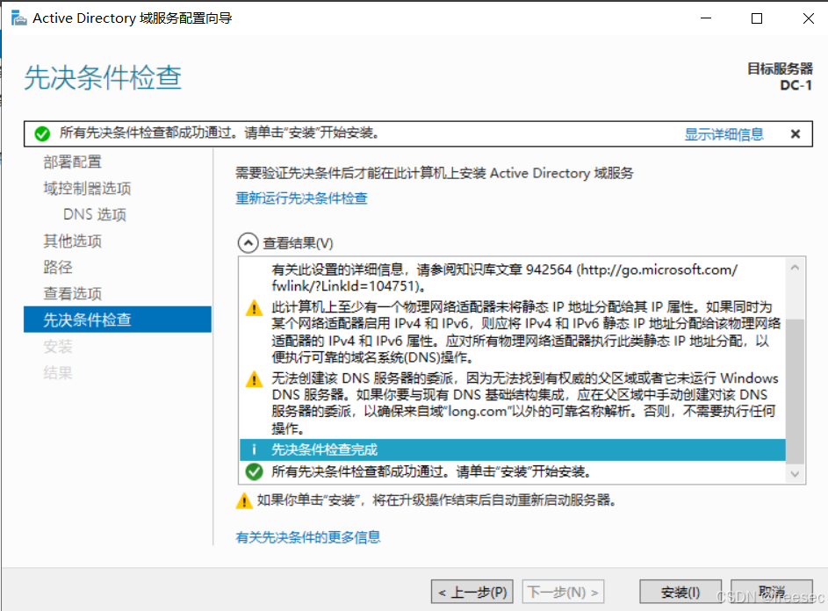Image resolution: width=828 pixels, height=611 pixels.
Task: Click target server name DC-1
Action: pos(796,85)
